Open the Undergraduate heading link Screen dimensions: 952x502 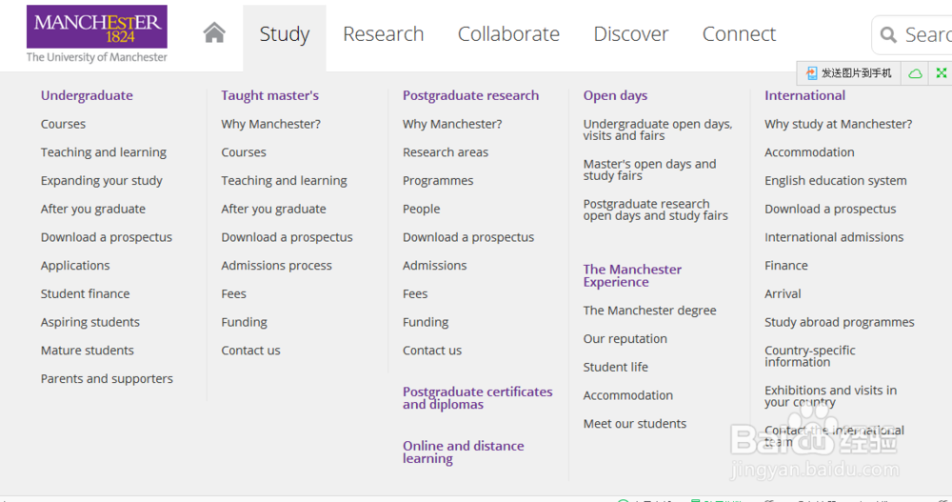click(87, 95)
